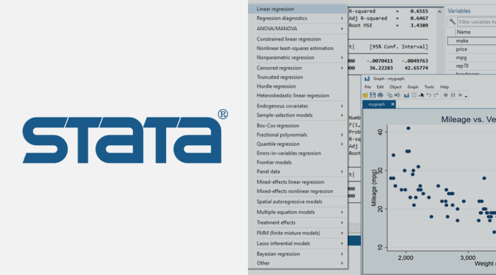Click the Play recording button
Viewport: 496px width, 275px height.
[x=460, y=95]
